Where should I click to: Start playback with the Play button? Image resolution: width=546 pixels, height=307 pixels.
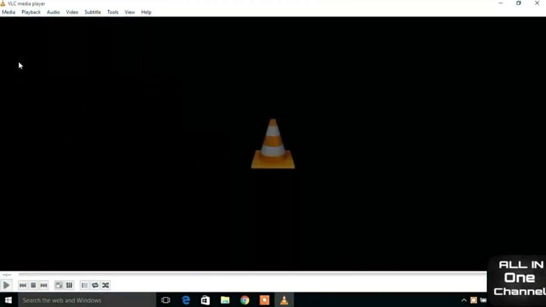(x=6, y=285)
